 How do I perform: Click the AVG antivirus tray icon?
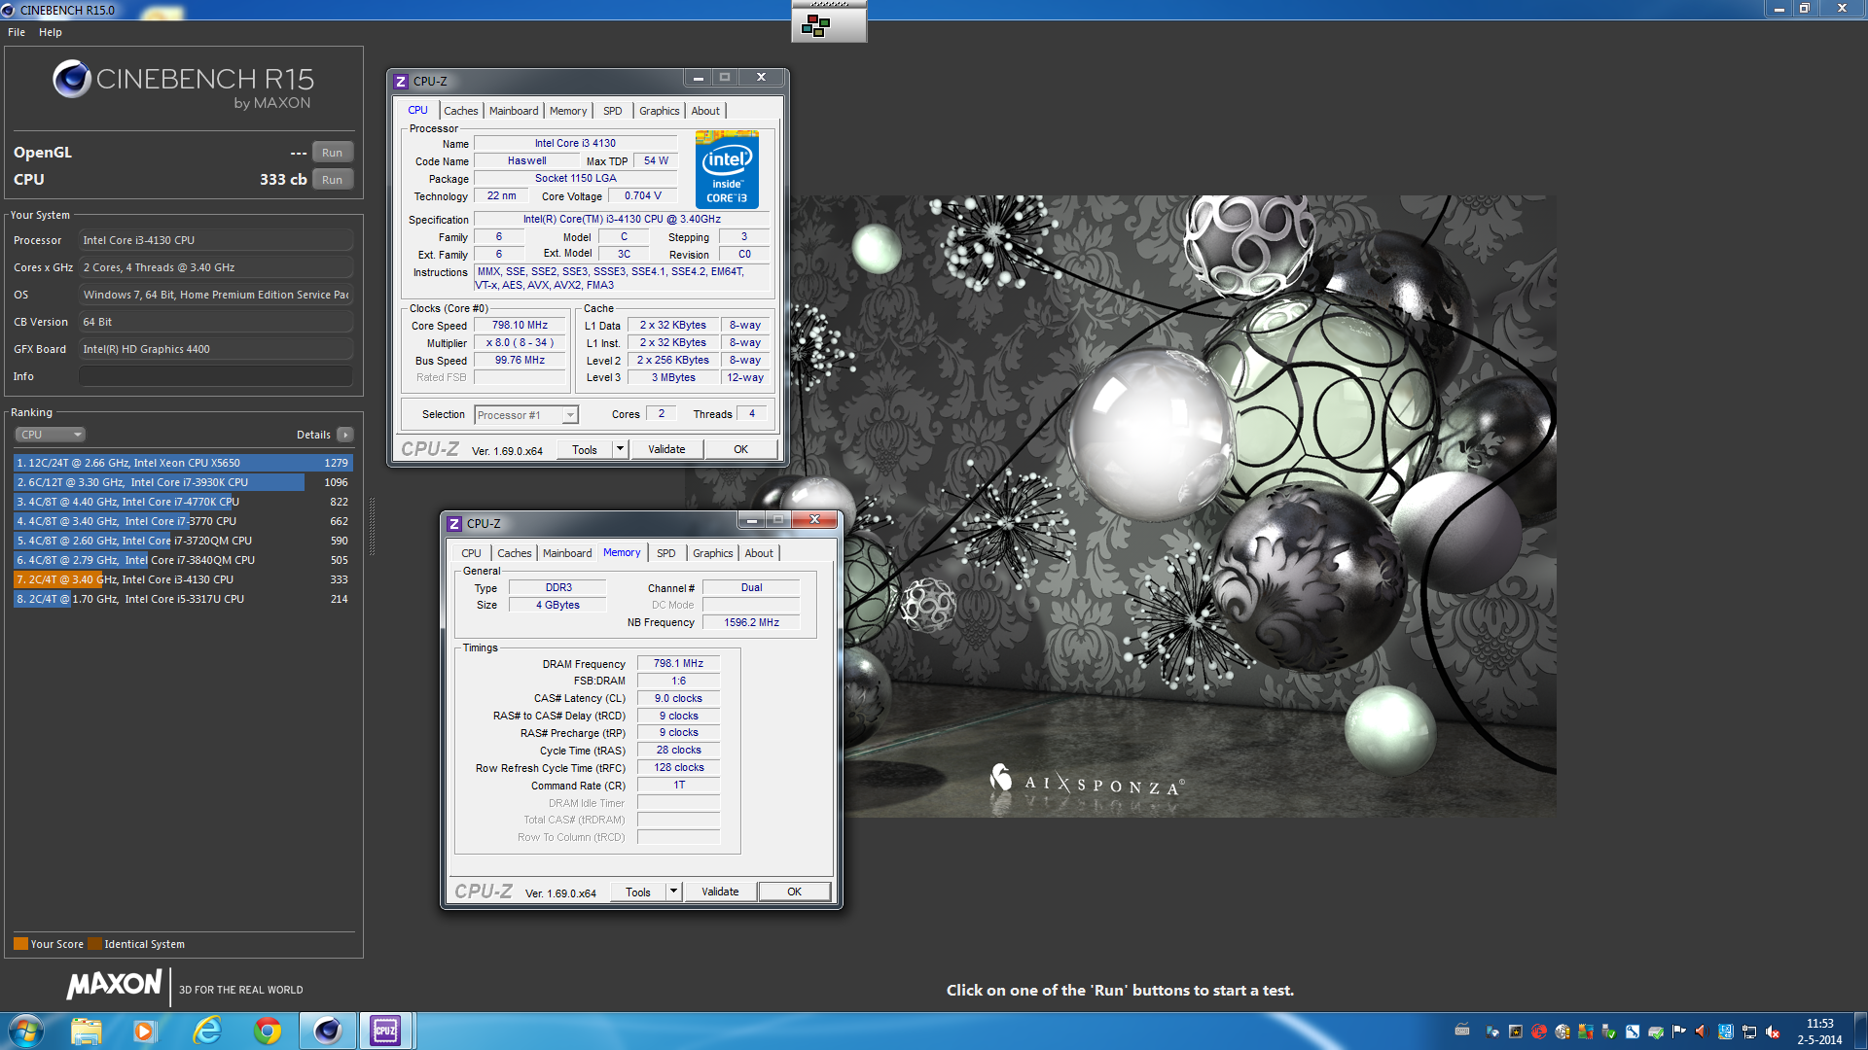pyautogui.click(x=1586, y=1032)
